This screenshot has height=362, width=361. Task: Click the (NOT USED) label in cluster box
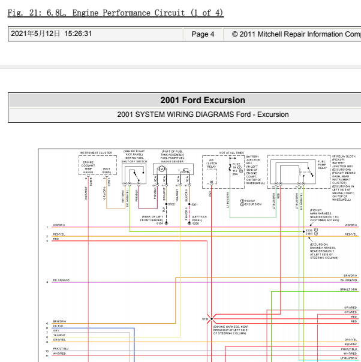(107, 171)
